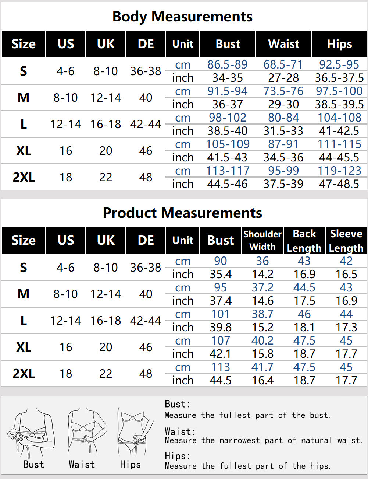Screen dimensions: 368x479
Task: Click the Product Measurements title
Action: pos(182,213)
